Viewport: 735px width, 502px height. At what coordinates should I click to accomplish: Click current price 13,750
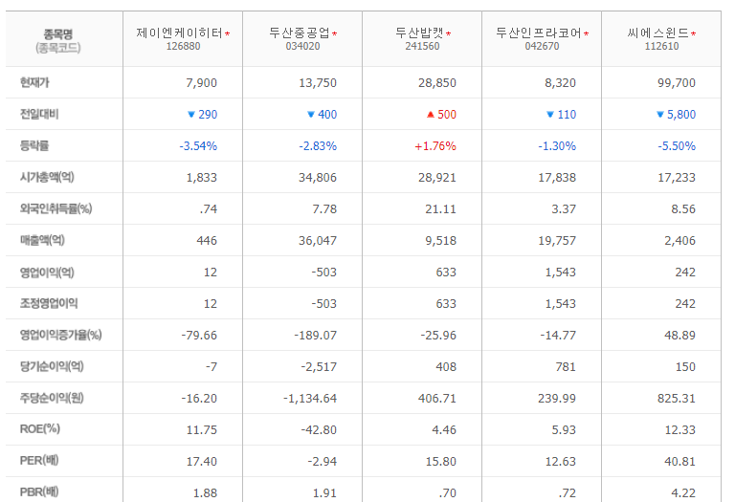pos(318,83)
